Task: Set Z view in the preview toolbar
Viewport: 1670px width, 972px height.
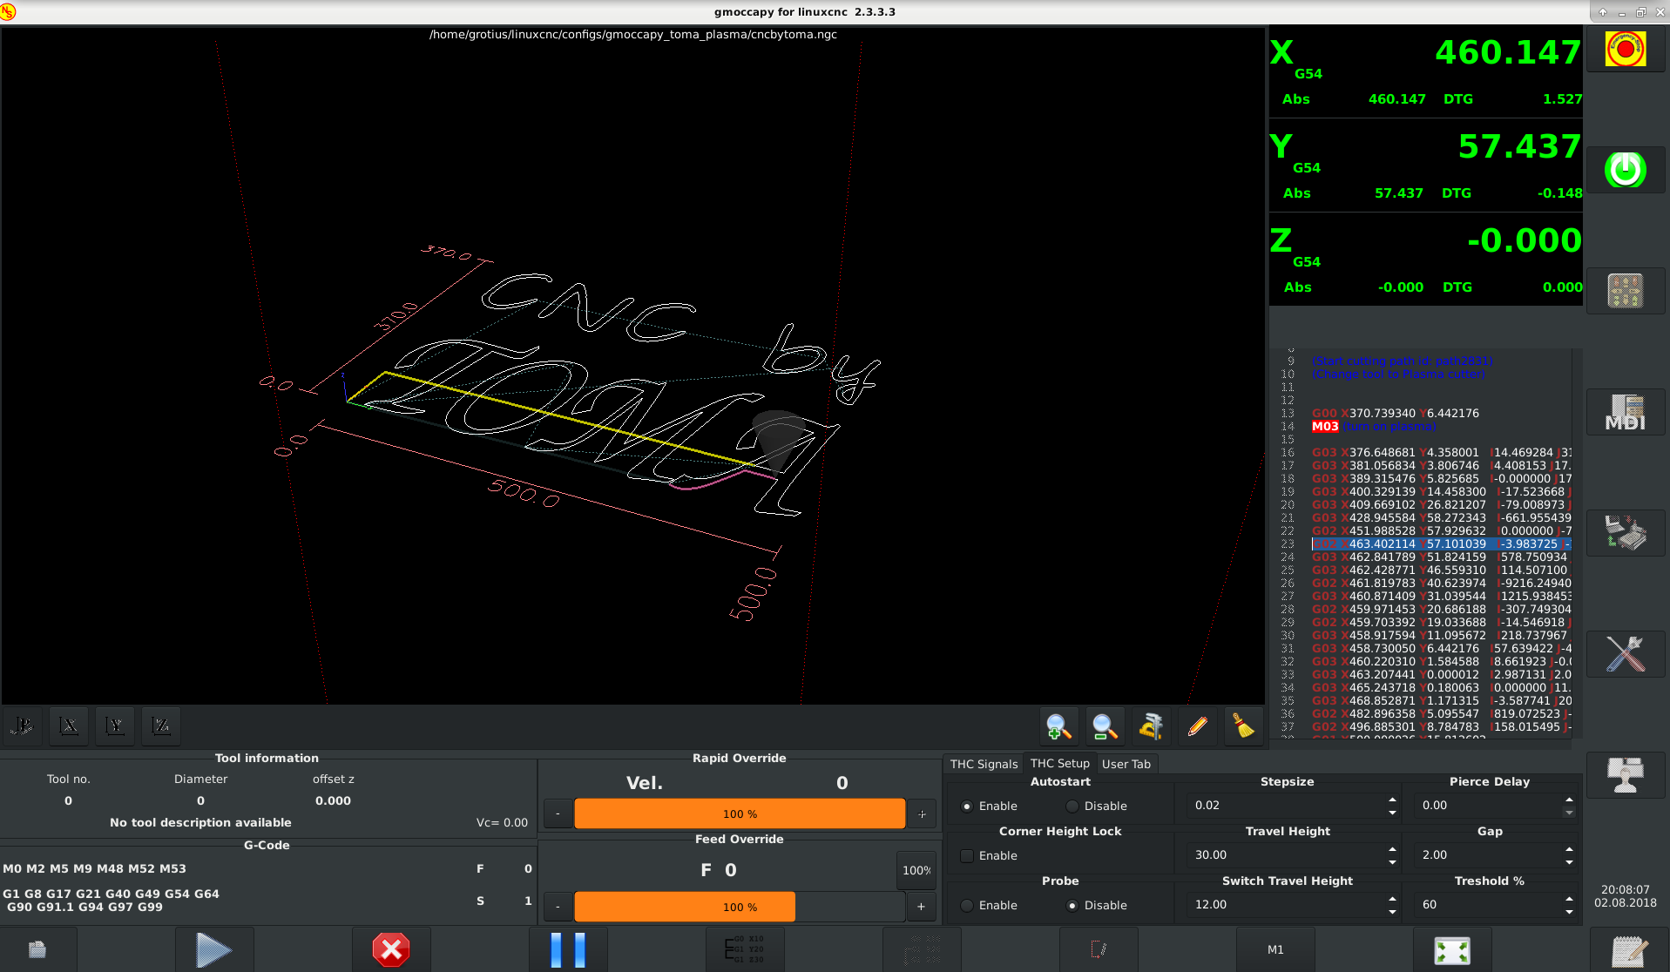Action: coord(161,726)
